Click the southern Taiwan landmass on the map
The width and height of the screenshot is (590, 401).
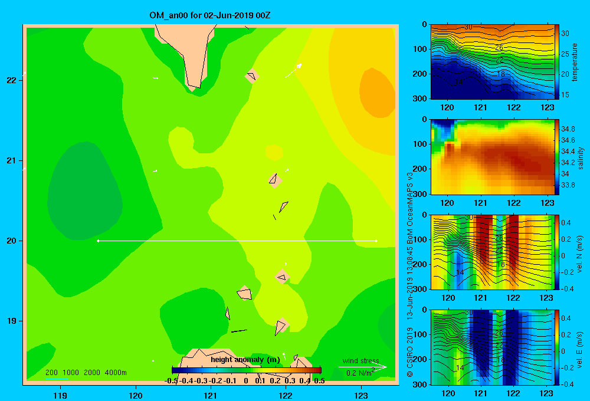191,52
